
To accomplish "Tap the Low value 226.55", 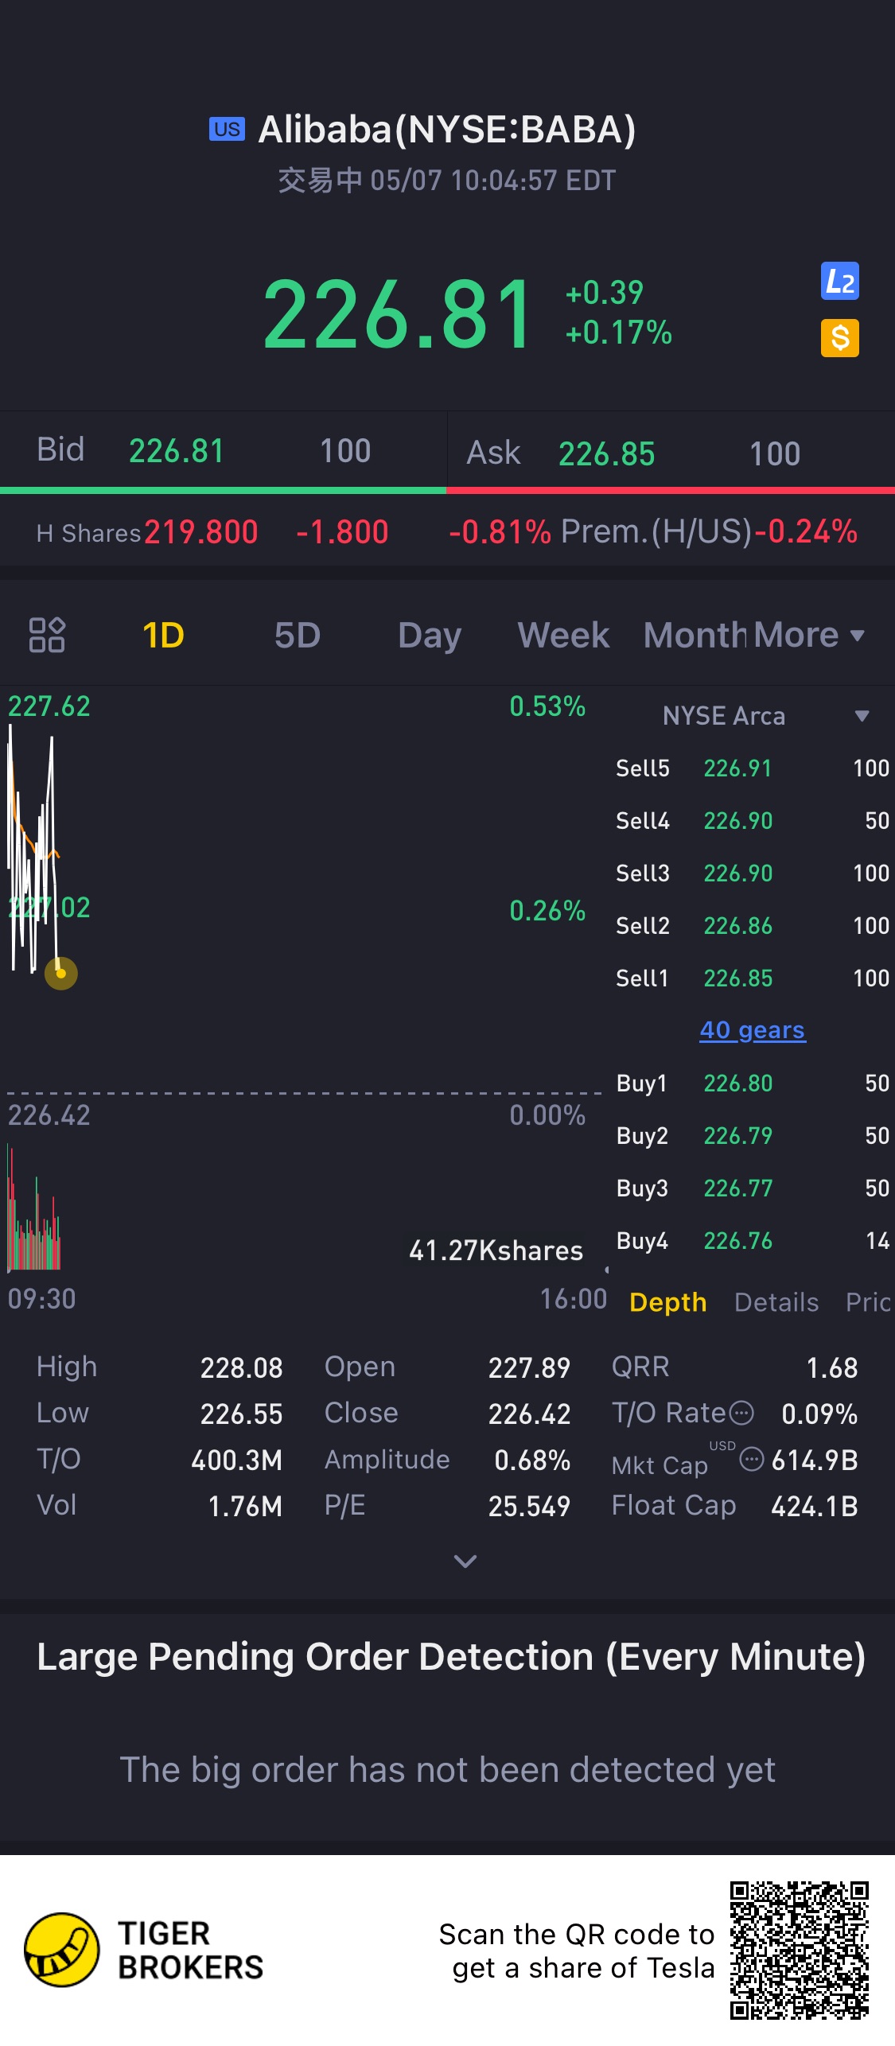I will (242, 1414).
